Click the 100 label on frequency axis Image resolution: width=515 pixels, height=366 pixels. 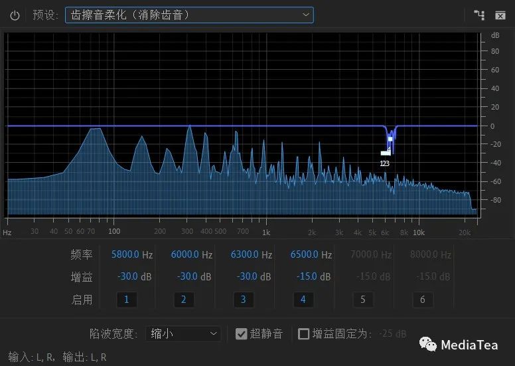[114, 232]
